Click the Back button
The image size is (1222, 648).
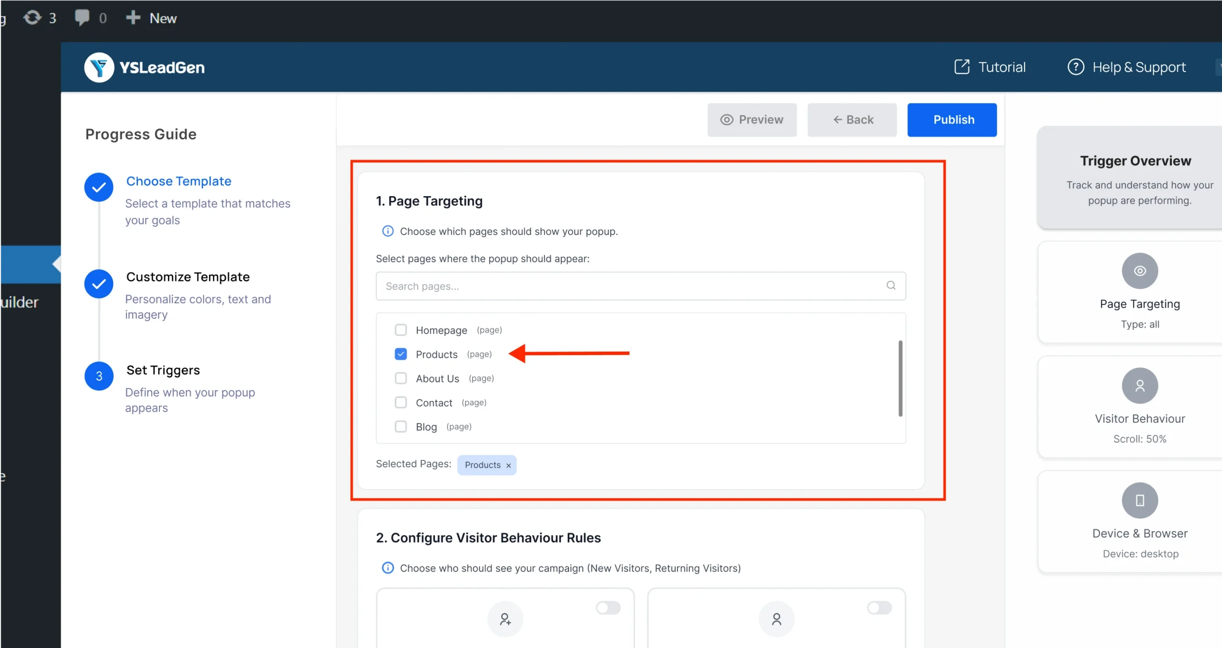[x=852, y=120]
